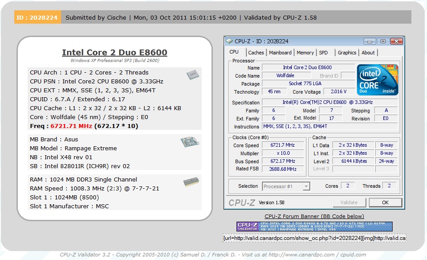This screenshot has width=427, height=260.
Task: Click the MB Model : Rampage Extreme line
Action: pos(73,149)
